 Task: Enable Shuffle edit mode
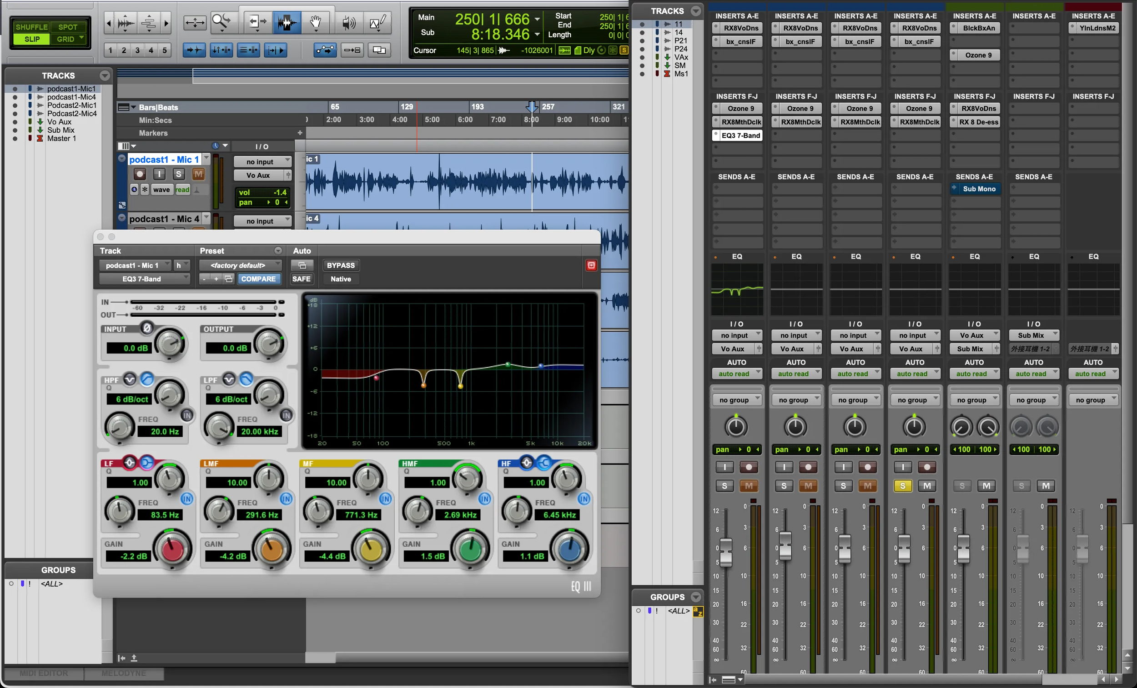coord(31,27)
